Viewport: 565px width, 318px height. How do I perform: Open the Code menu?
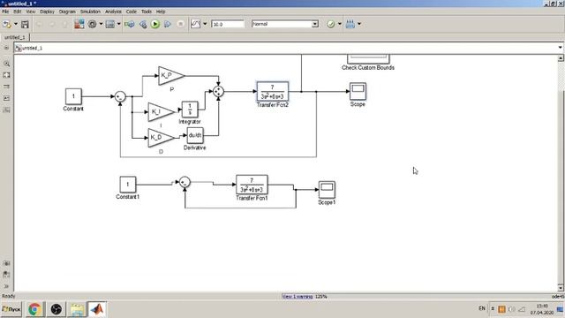pyautogui.click(x=132, y=11)
